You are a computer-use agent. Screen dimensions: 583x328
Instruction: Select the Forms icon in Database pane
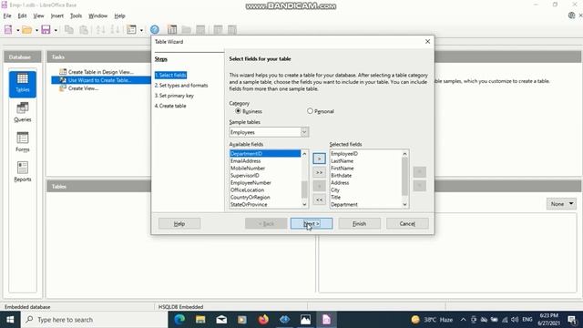(23, 142)
